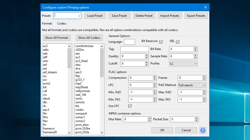
Task: Dismiss dialog with Cancel button
Action: (186, 130)
